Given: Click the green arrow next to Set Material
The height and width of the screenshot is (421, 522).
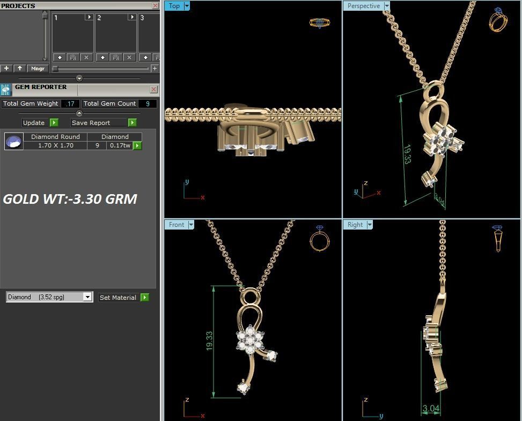Looking at the screenshot, I should 145,297.
